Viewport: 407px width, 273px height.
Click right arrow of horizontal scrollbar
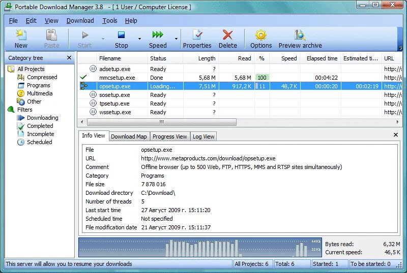tap(397, 122)
